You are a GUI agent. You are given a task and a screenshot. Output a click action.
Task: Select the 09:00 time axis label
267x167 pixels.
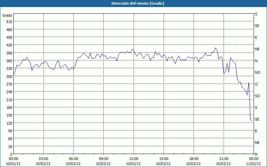pos(103,159)
